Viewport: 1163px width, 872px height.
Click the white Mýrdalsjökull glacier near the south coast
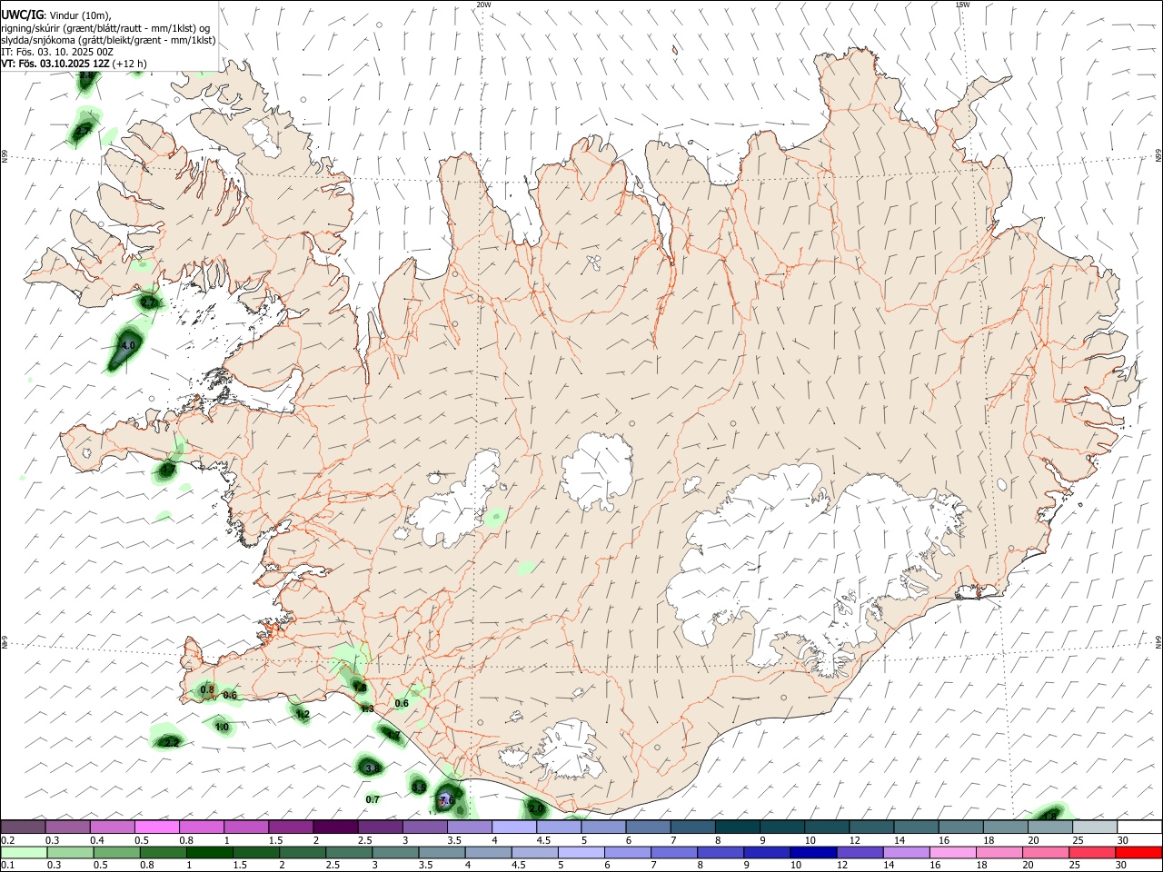coord(568,750)
